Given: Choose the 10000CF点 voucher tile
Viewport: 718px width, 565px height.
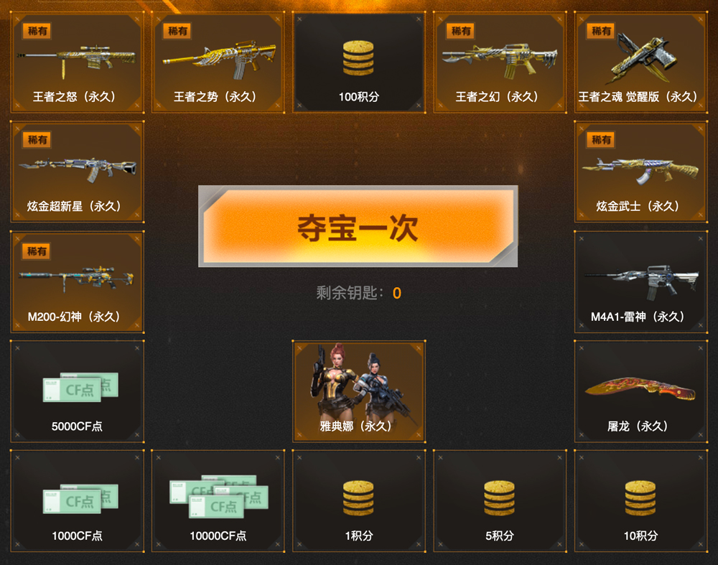Looking at the screenshot, I should click(x=218, y=501).
